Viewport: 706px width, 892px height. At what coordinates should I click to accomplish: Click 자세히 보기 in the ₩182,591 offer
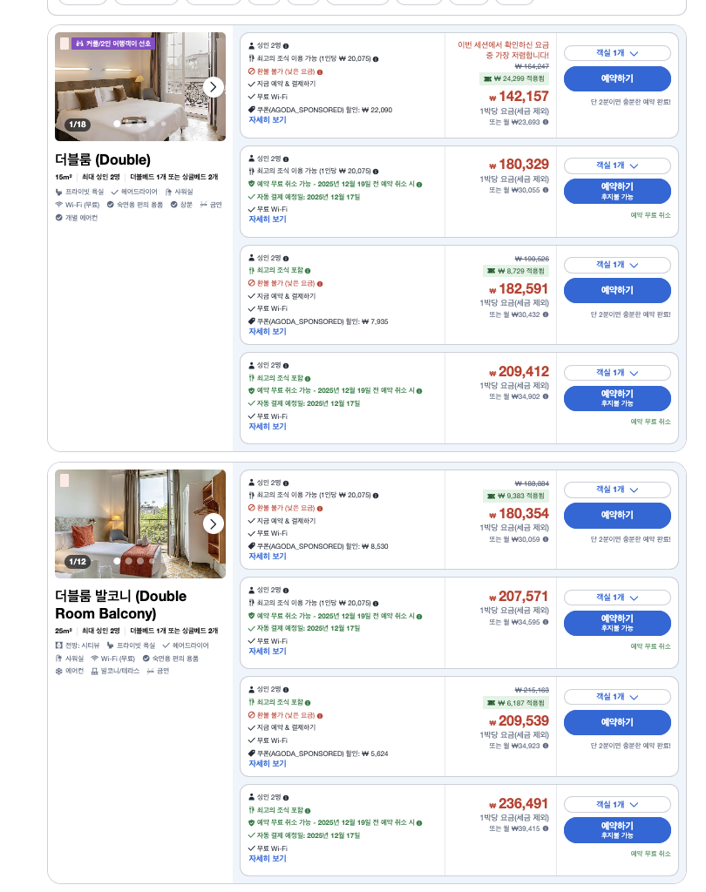[x=268, y=331]
